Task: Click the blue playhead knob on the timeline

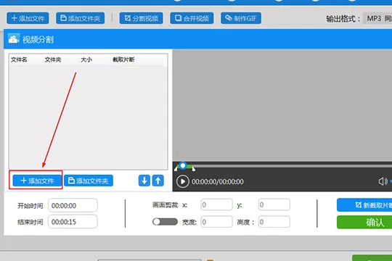Action: (183, 165)
